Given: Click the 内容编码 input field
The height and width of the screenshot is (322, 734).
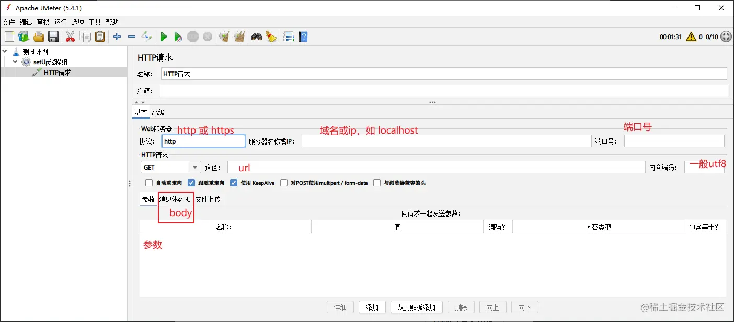Looking at the screenshot, I should coord(704,167).
